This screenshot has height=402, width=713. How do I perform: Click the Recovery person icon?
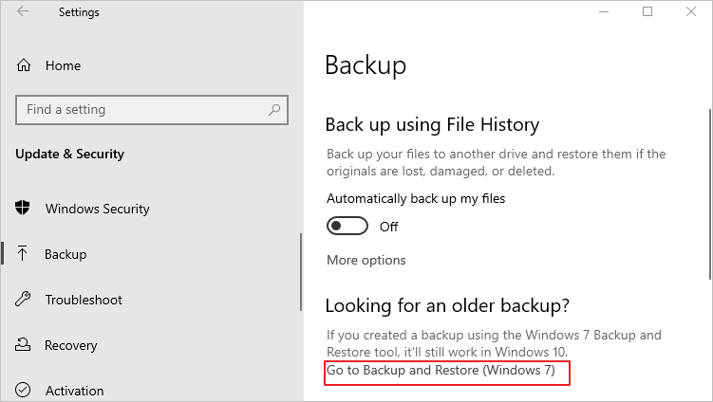pos(24,345)
